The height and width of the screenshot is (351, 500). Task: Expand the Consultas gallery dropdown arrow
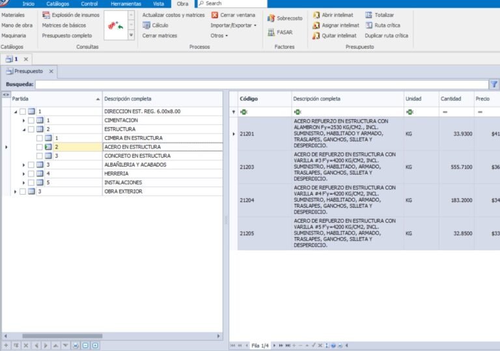coord(131,35)
